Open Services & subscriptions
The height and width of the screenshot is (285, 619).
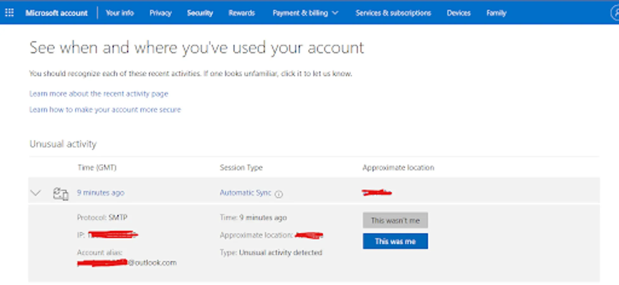coord(393,13)
